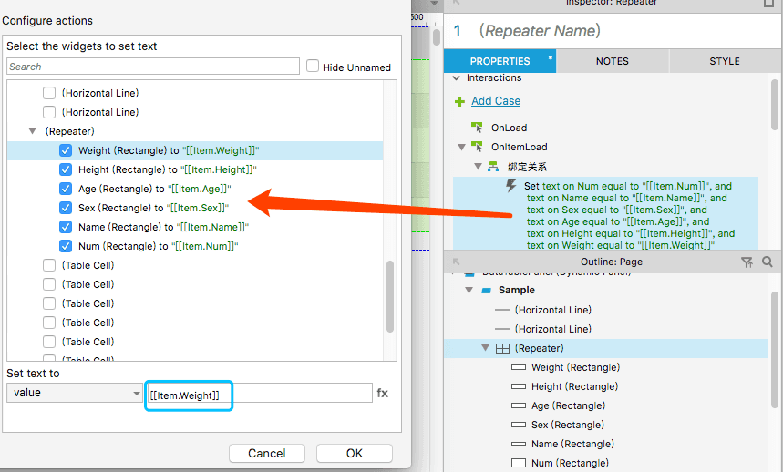Confirm with the OK button
Viewport: 783px width, 472px height.
(355, 453)
